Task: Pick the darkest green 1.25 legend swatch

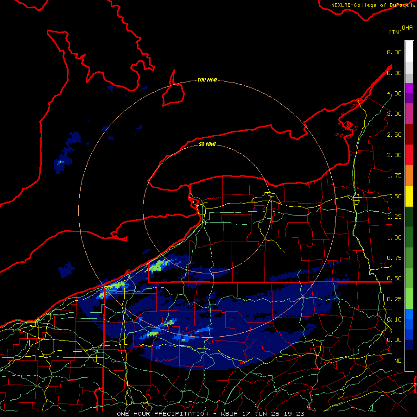Action: pos(409,216)
